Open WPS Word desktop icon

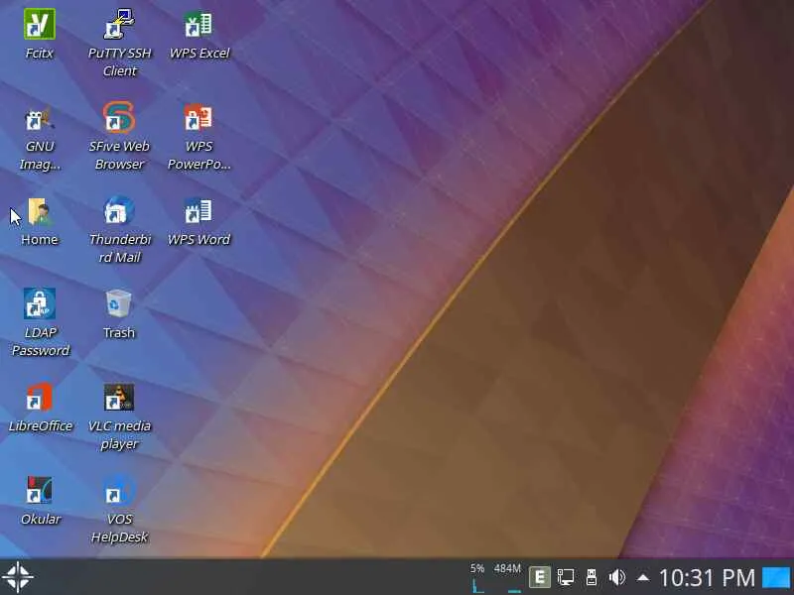[x=198, y=211]
